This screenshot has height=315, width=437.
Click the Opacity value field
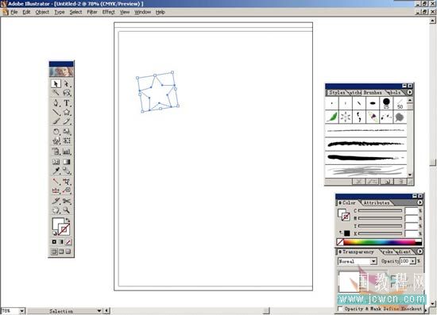click(404, 261)
